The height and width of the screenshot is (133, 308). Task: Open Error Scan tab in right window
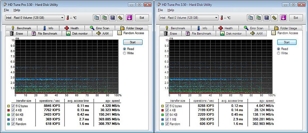point(254,28)
